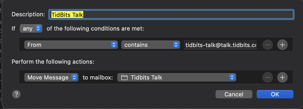
Task: Click the blue chevron on the mailbox popup
Action: pyautogui.click(x=232, y=77)
